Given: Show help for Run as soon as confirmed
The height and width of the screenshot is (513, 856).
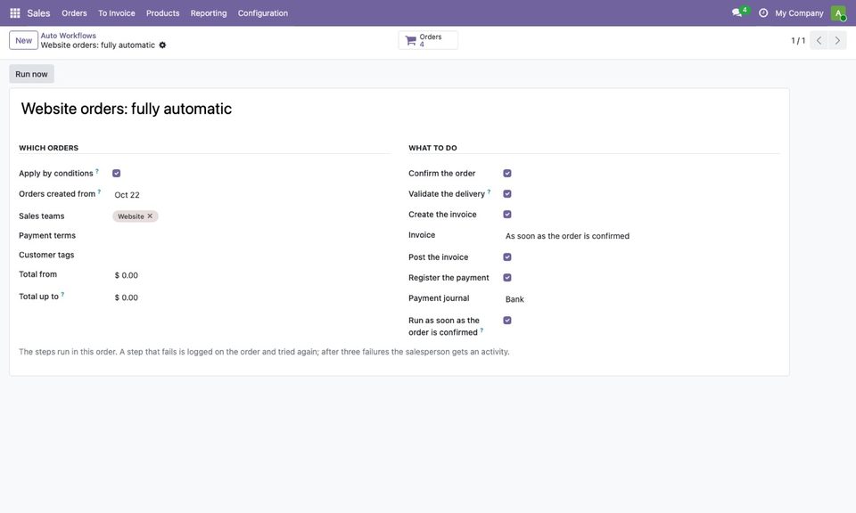Looking at the screenshot, I should pyautogui.click(x=481, y=330).
